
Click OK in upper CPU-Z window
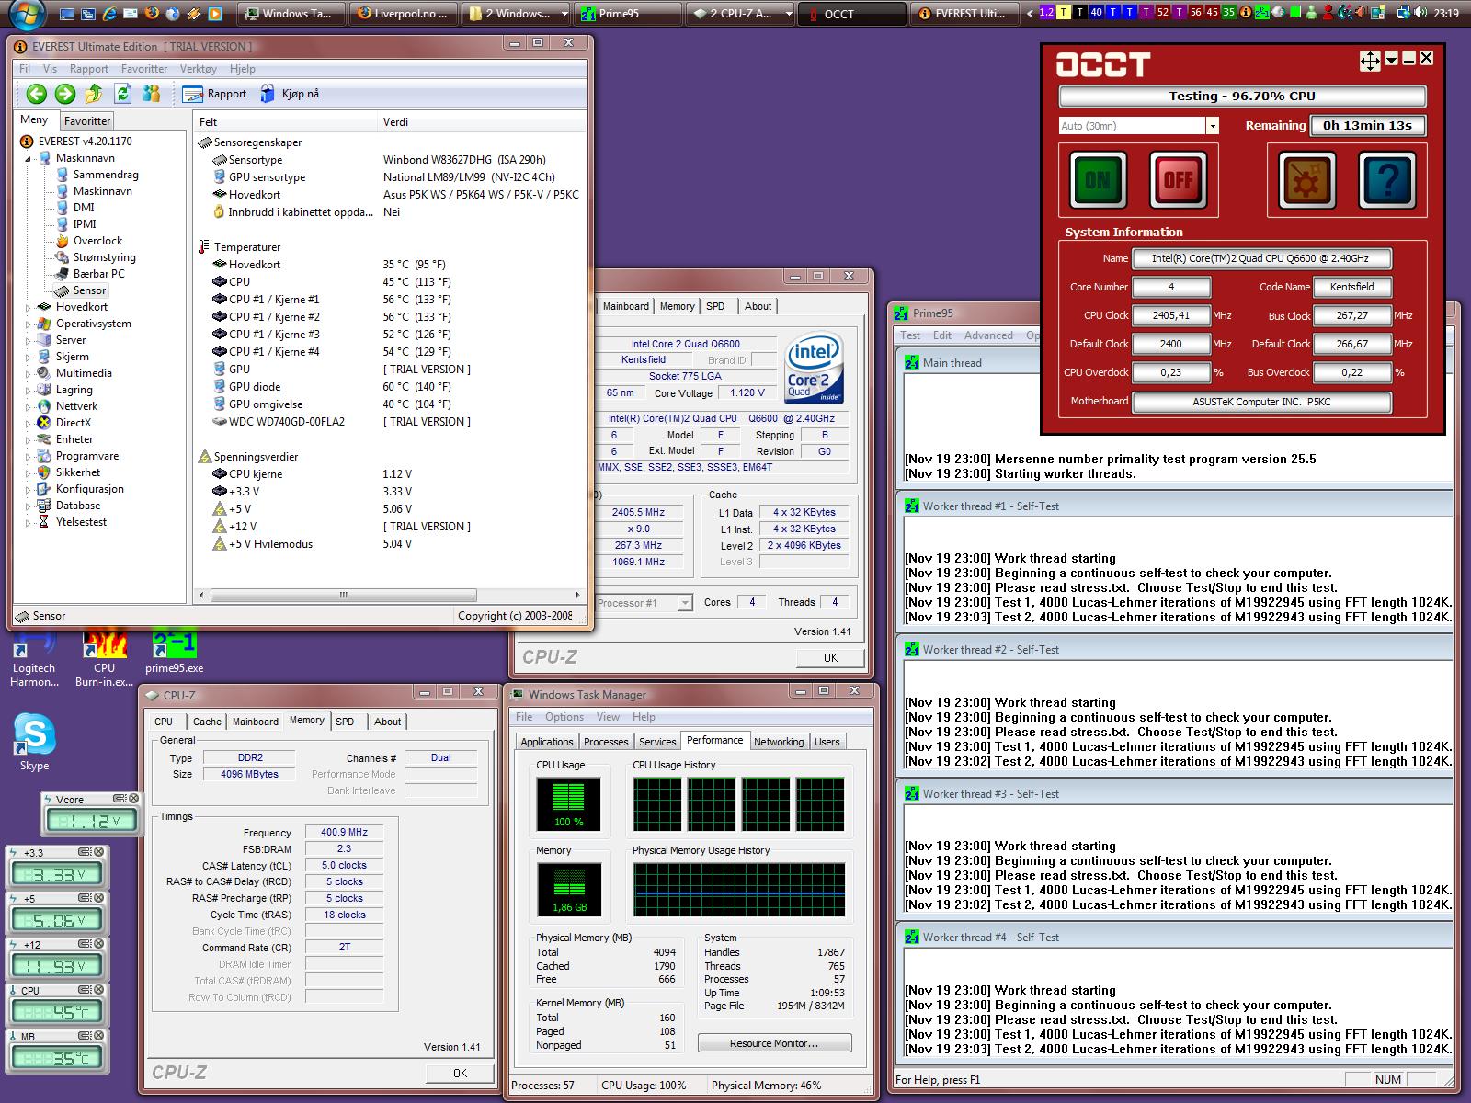pos(830,657)
